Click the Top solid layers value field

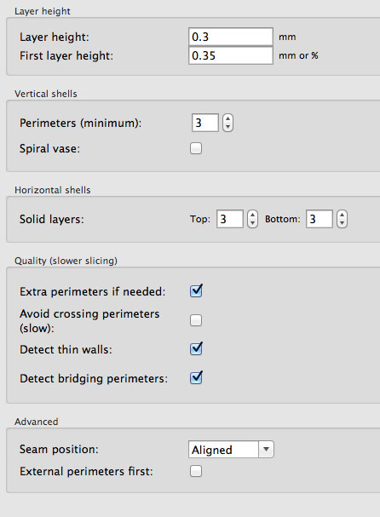230,219
